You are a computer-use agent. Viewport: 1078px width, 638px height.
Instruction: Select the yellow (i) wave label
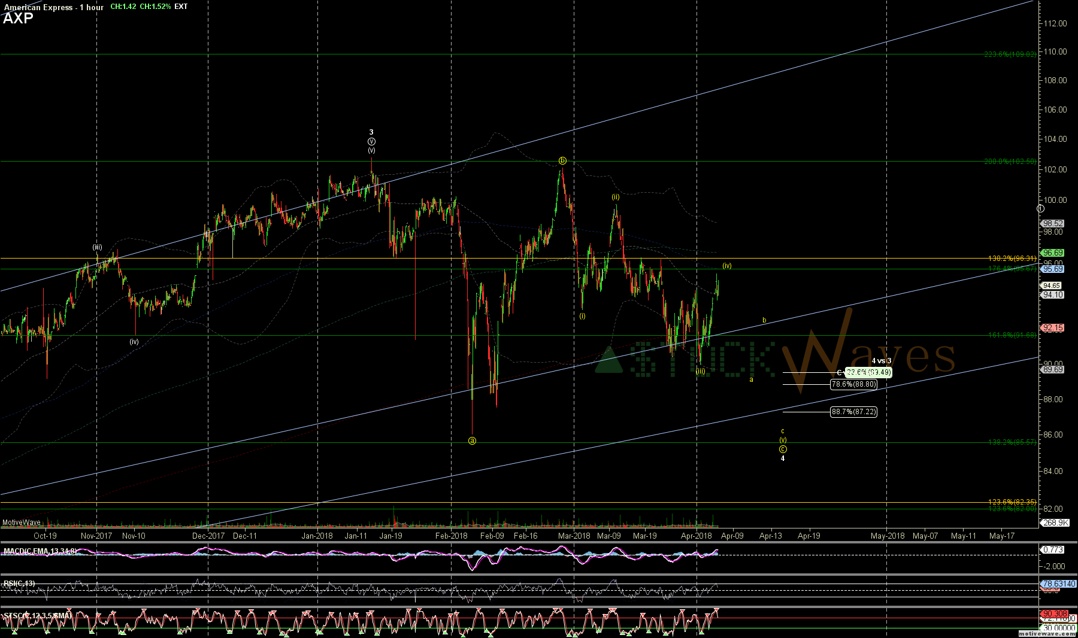[x=582, y=316]
